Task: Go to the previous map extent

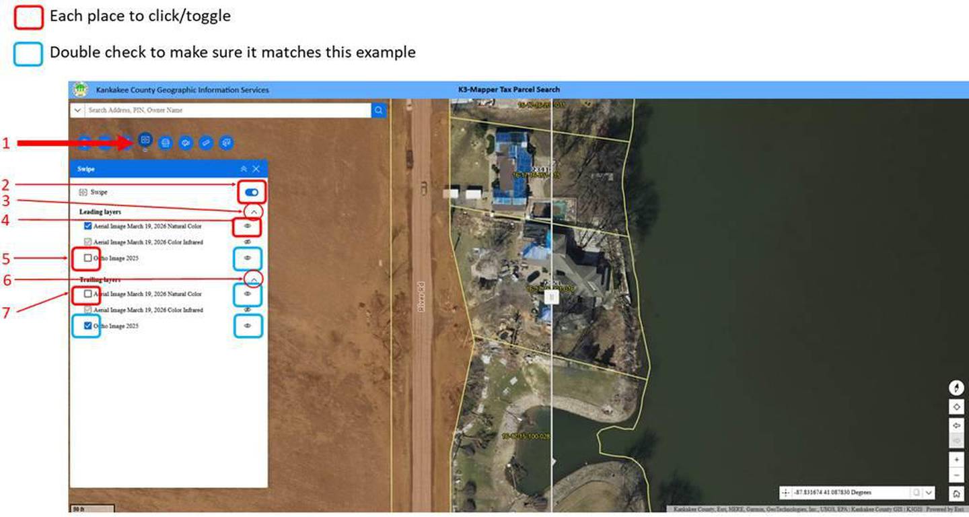Action: pos(956,426)
